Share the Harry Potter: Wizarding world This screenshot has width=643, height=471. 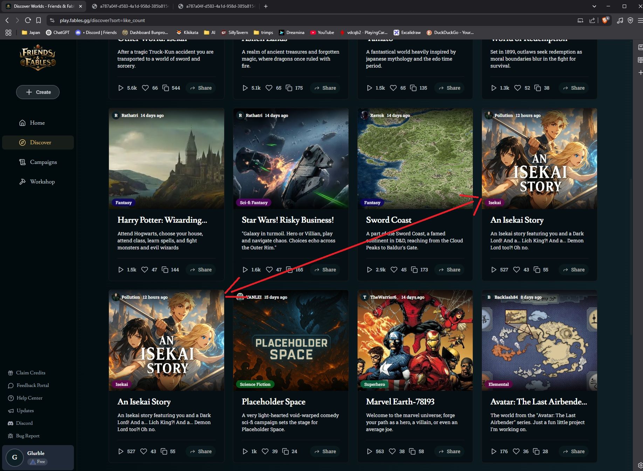(x=201, y=270)
